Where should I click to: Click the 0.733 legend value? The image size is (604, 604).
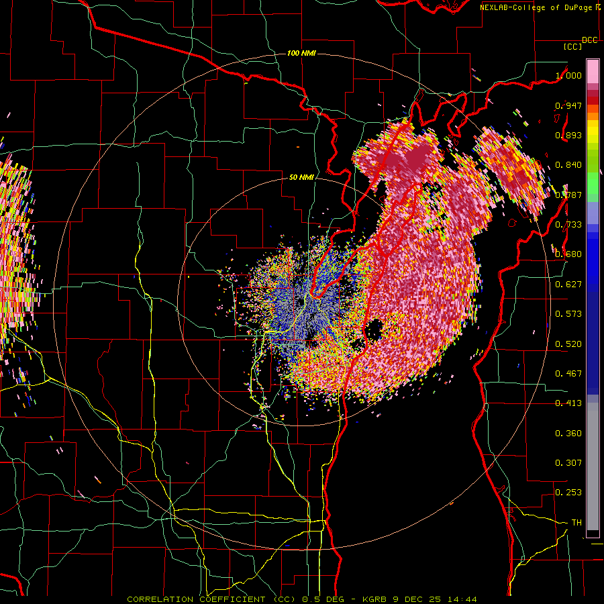pyautogui.click(x=568, y=225)
